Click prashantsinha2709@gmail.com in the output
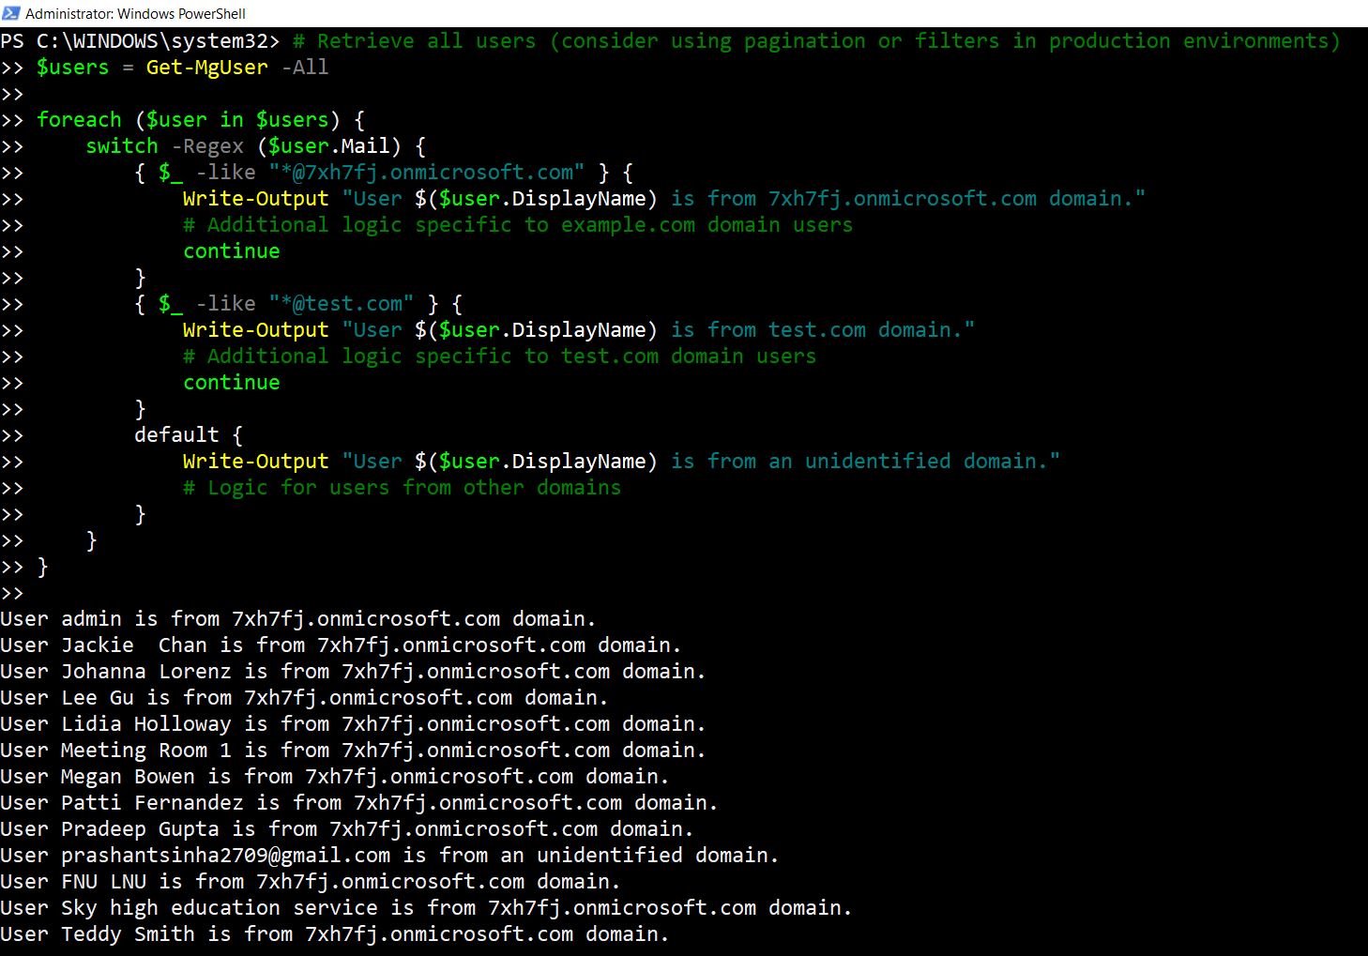The image size is (1368, 956). click(x=225, y=856)
